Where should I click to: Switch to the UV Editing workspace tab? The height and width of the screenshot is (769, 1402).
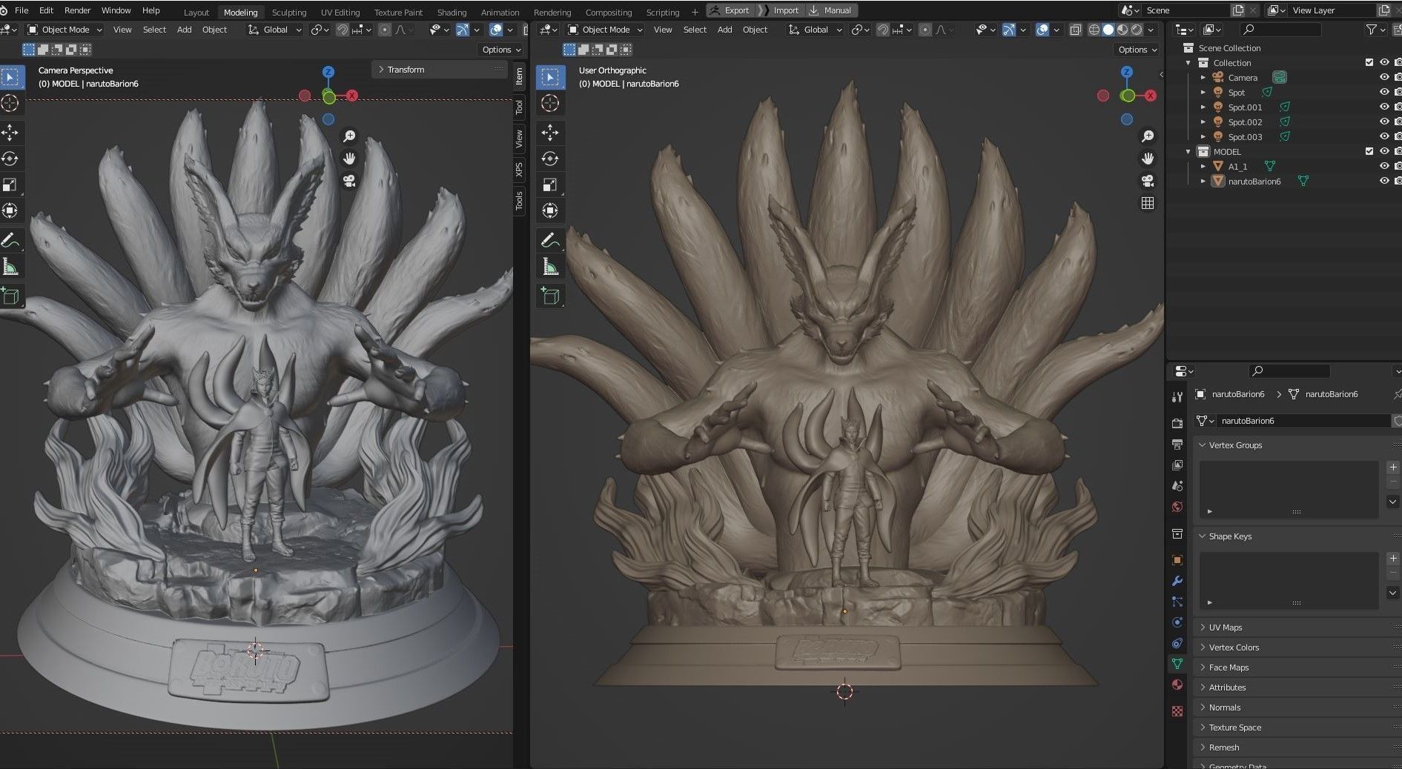[340, 13]
